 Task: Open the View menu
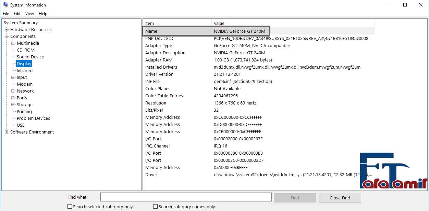tap(30, 14)
